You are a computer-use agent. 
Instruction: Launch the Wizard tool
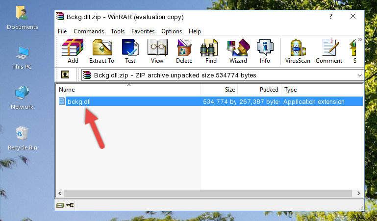pyautogui.click(x=238, y=51)
